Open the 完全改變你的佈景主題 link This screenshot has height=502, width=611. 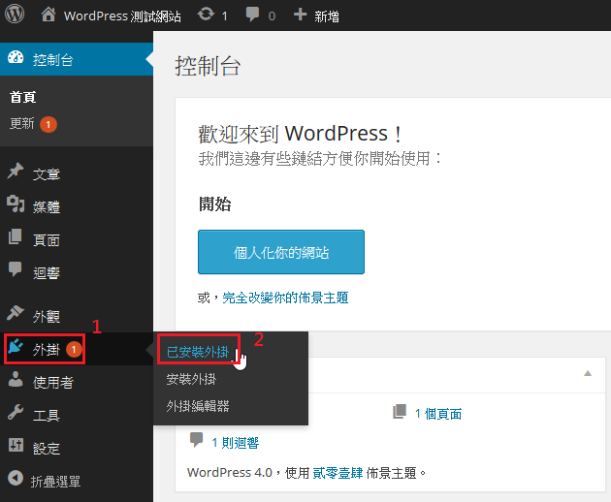[x=285, y=298]
